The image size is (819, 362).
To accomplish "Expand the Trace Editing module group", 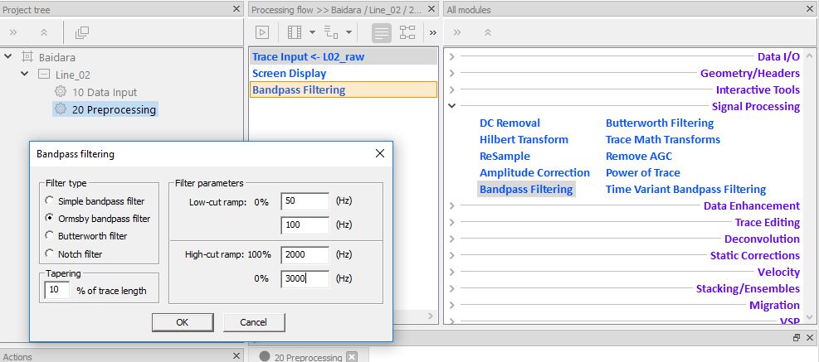I will [x=451, y=222].
